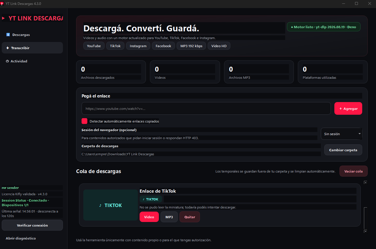Click the 'Archivos MP3' counter card label
376x249 pixels.
[240, 78]
